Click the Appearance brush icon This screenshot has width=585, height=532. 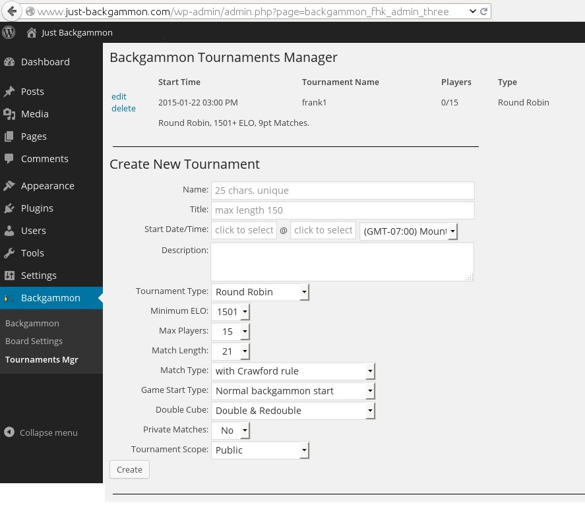tap(9, 186)
